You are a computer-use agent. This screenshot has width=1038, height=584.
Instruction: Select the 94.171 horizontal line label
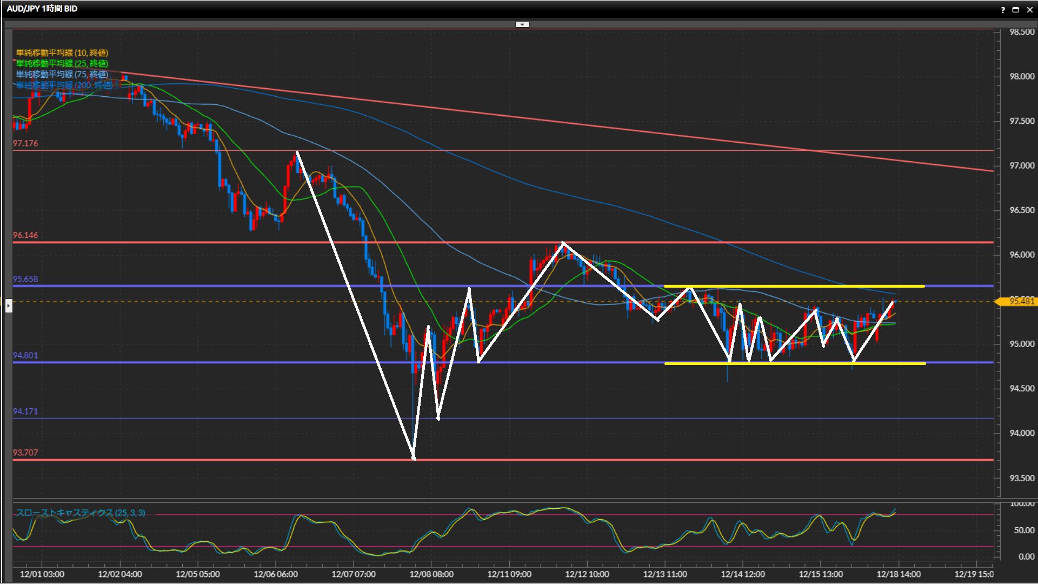25,412
